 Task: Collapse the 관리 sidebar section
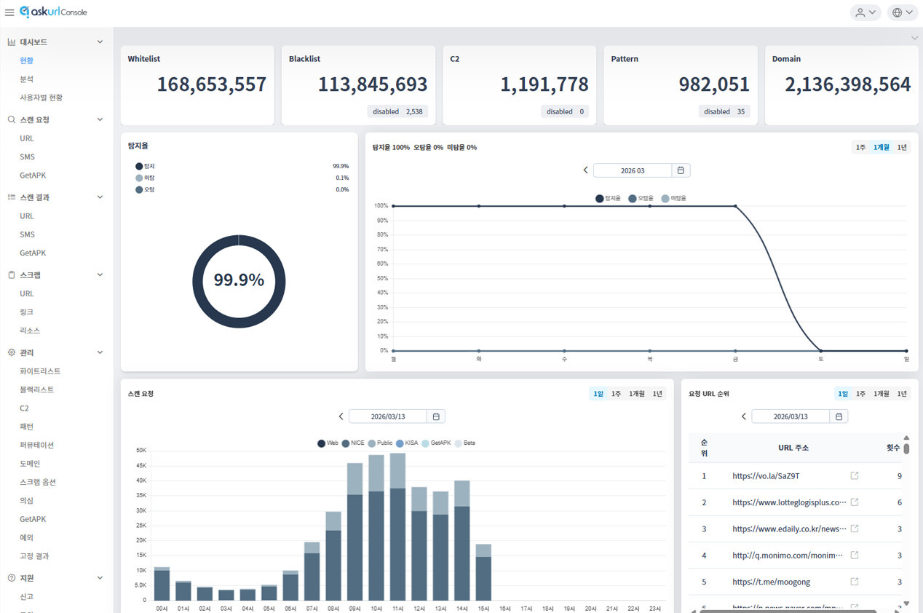tap(100, 352)
